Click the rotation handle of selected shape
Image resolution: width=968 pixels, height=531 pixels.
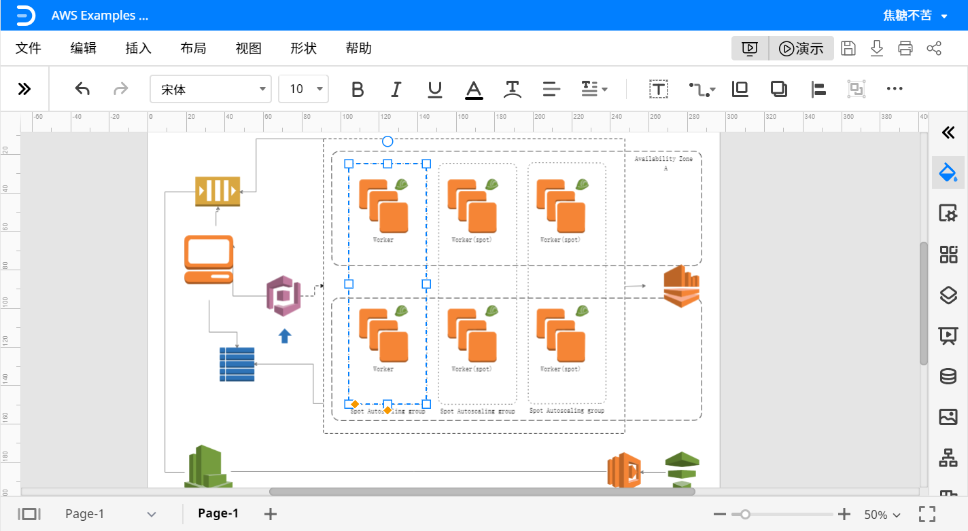tap(387, 141)
